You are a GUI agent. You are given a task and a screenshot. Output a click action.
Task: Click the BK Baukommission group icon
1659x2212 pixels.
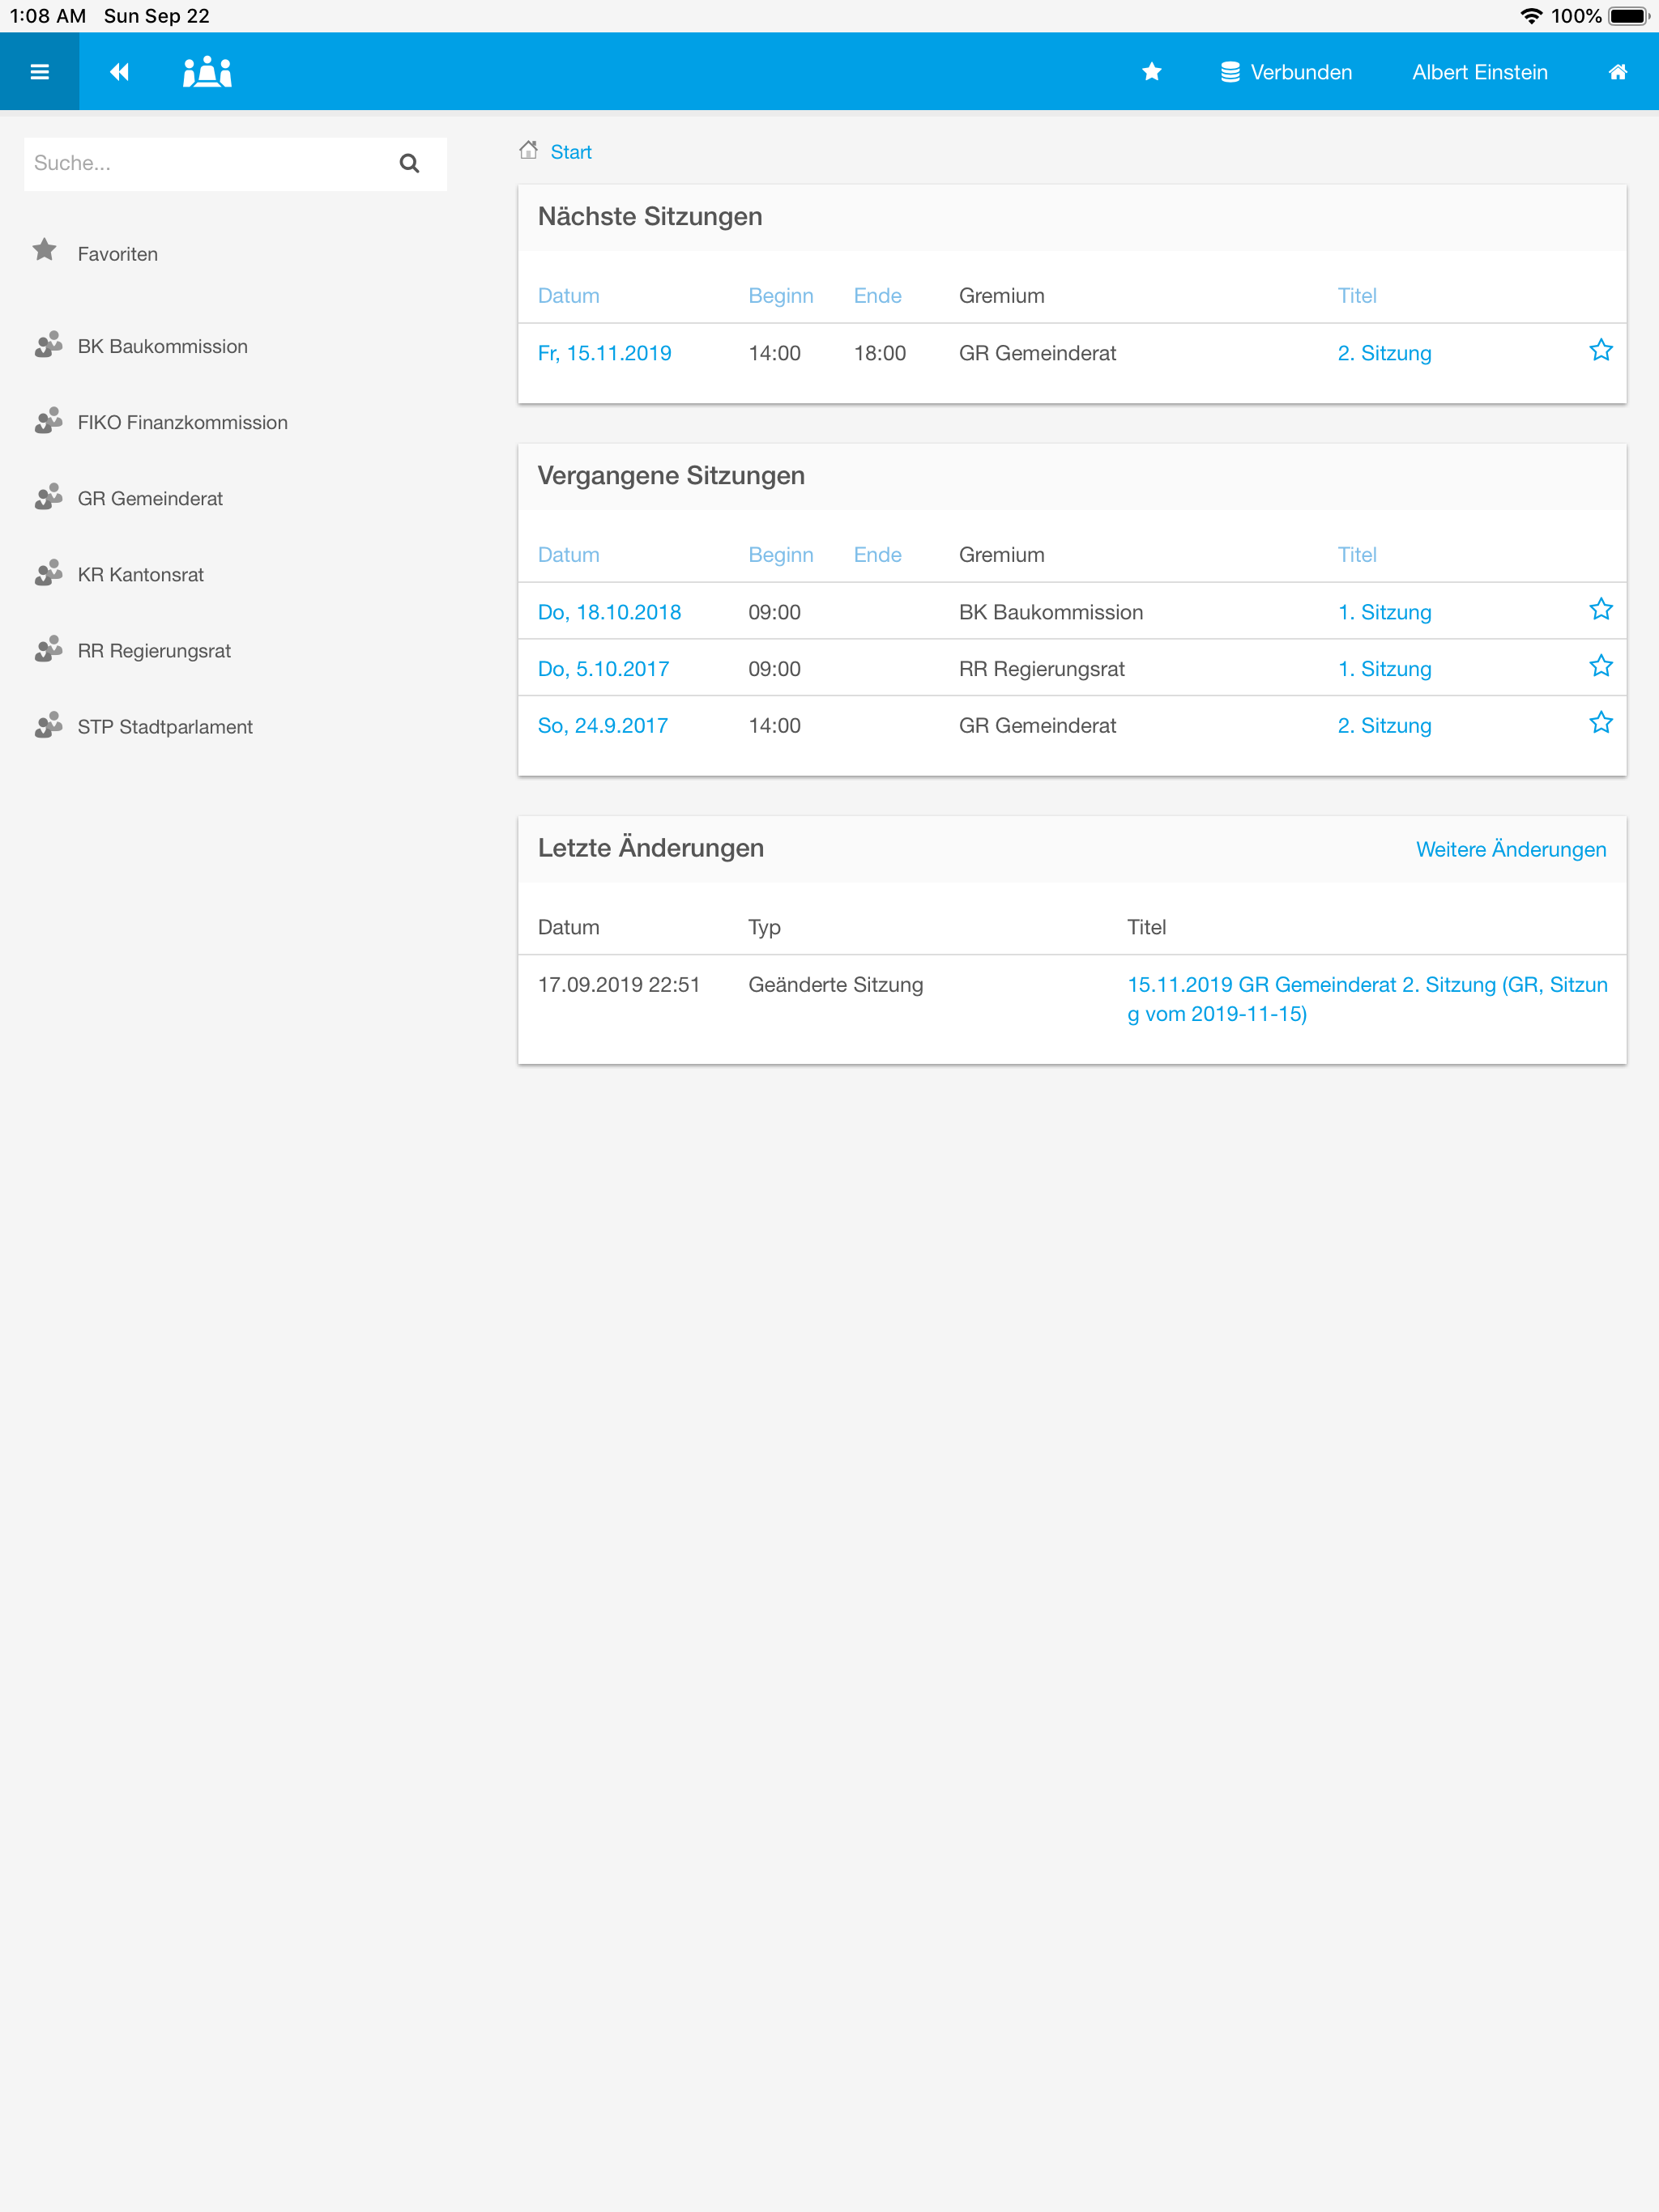coord(48,345)
